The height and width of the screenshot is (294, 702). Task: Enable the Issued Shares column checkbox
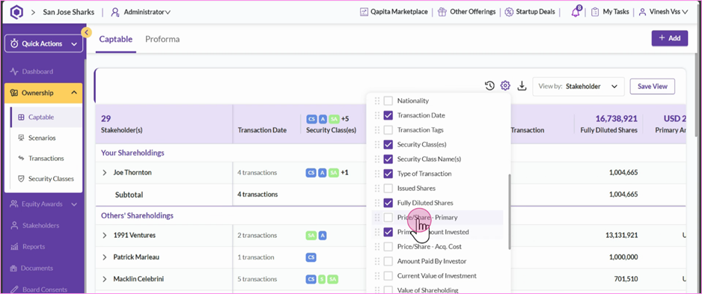click(x=388, y=189)
